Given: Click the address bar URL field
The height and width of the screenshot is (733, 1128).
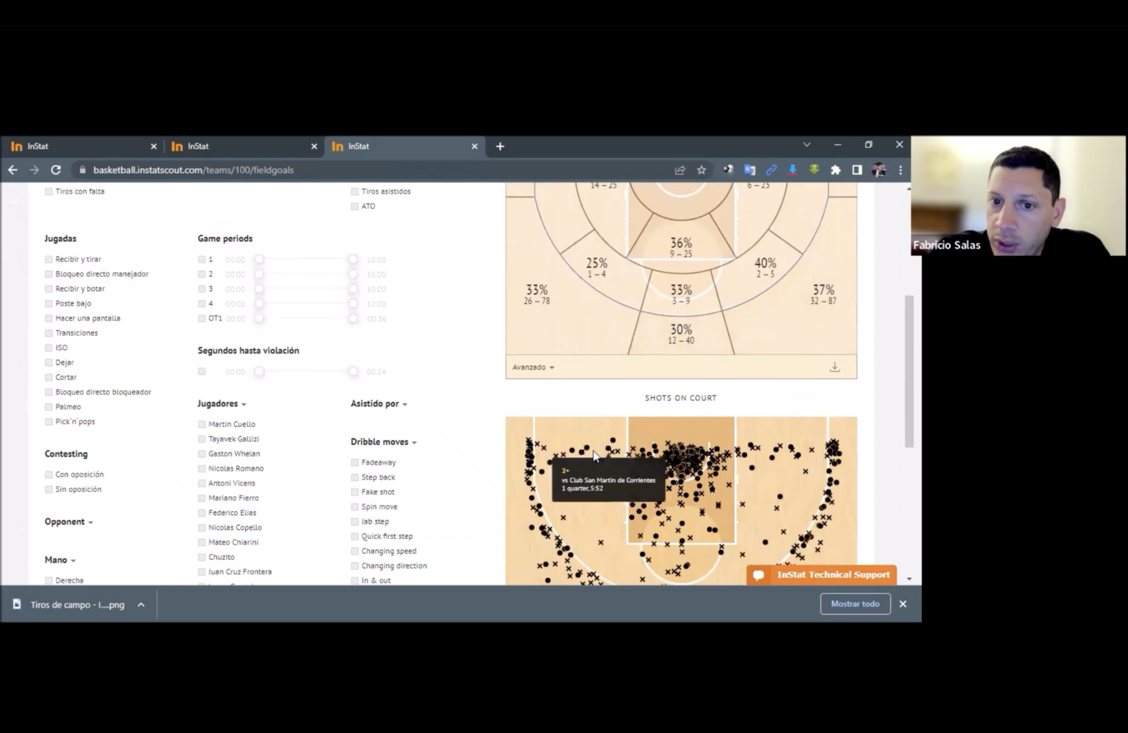Looking at the screenshot, I should point(375,170).
